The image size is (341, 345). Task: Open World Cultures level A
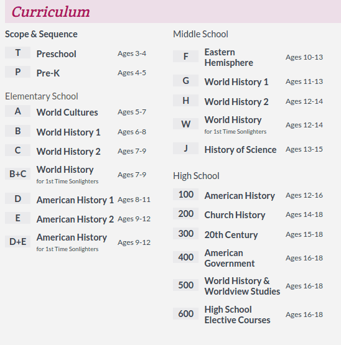click(67, 113)
